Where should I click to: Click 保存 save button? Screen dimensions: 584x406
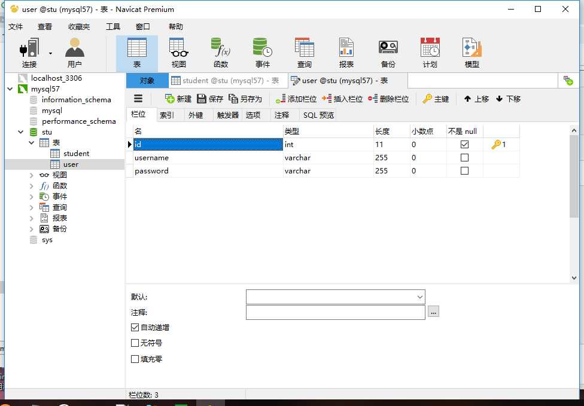coord(210,99)
